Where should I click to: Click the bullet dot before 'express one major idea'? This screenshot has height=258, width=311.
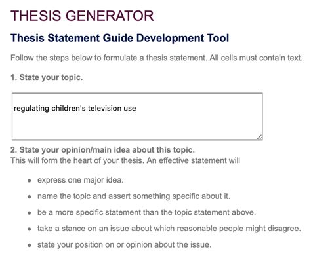[30, 181]
